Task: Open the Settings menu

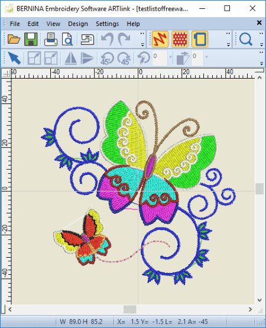Action: [x=107, y=24]
